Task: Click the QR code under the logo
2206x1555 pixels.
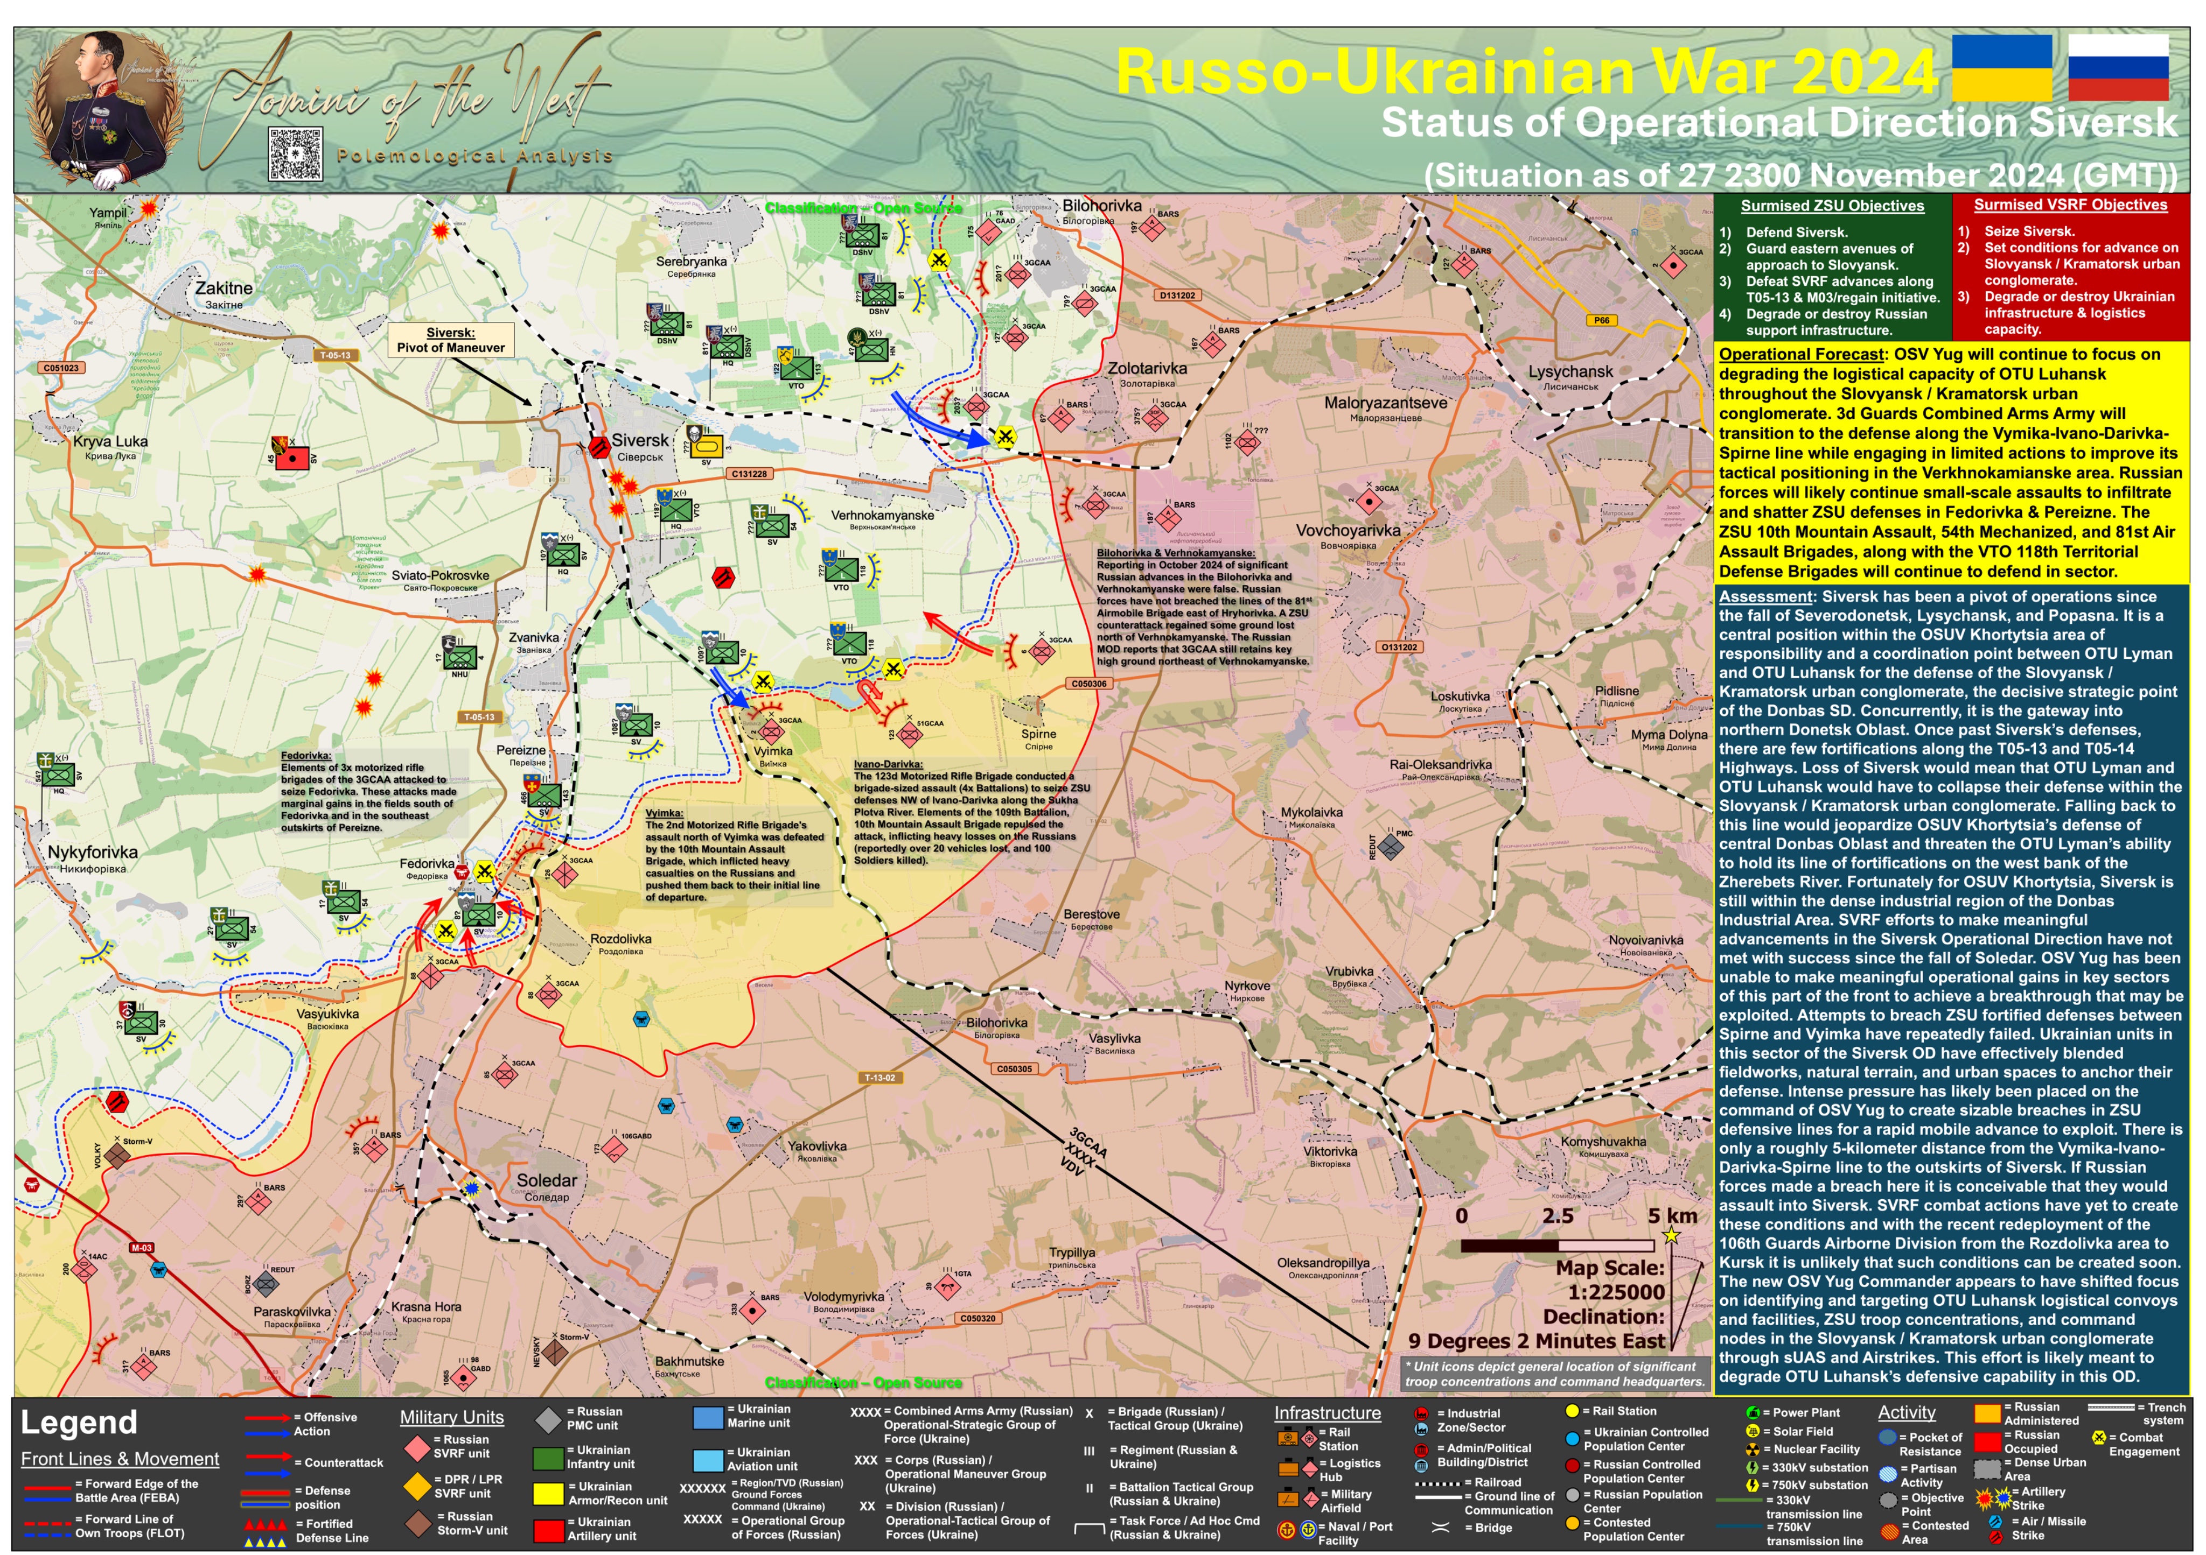Action: click(x=295, y=154)
